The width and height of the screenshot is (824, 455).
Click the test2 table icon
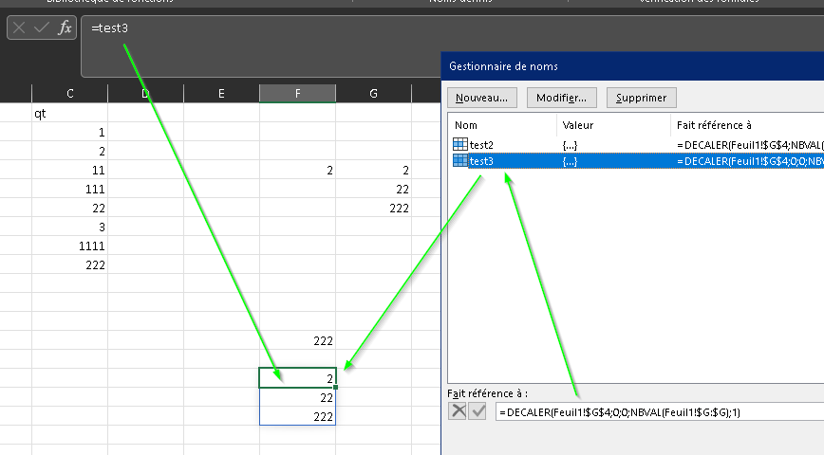coord(459,144)
